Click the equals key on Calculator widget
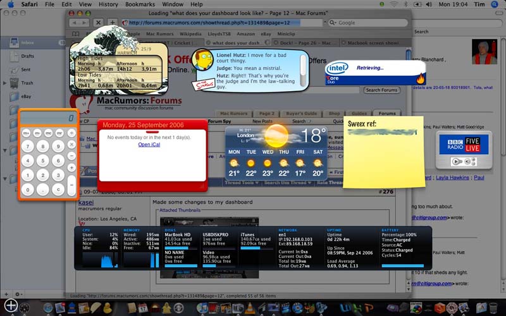This screenshot has height=316, width=506. click(71, 185)
